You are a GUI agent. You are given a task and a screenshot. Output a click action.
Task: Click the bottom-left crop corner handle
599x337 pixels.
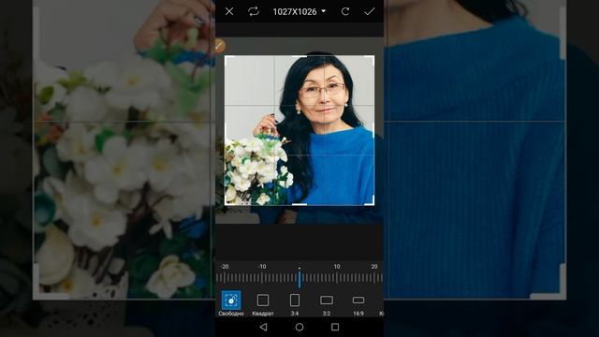(228, 201)
